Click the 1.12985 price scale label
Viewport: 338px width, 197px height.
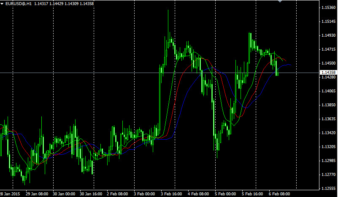tap(329, 161)
